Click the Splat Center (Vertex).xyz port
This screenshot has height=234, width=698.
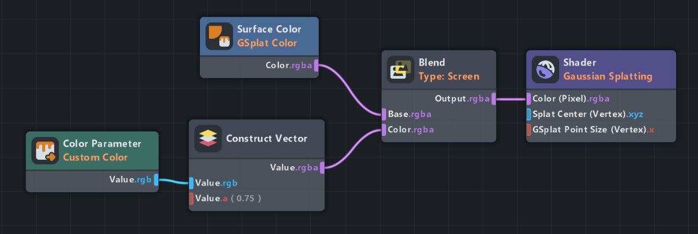pos(529,114)
